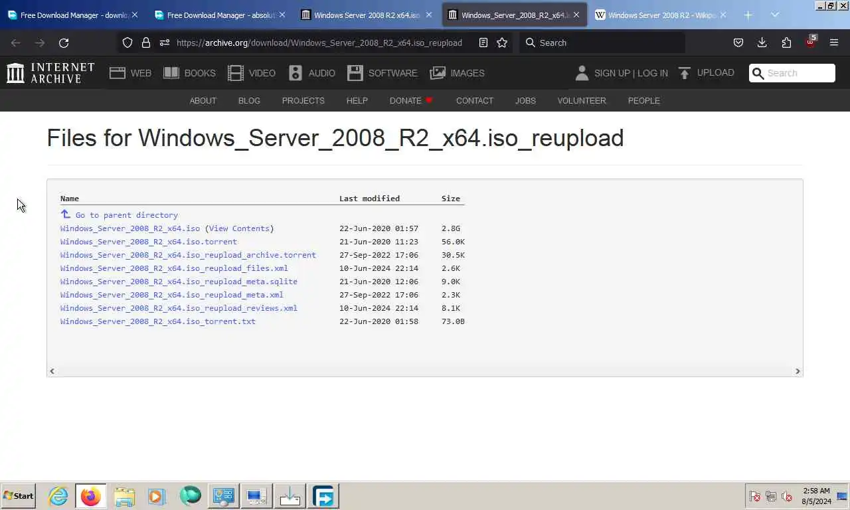Viewport: 850px width, 510px height.
Task: Focus Firefox toolbar Search field
Action: (x=602, y=42)
